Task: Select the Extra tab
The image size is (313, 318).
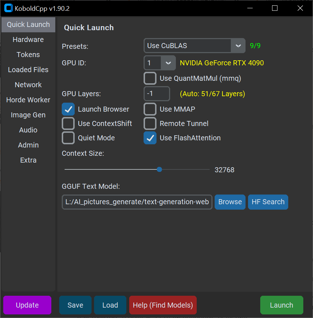Action: point(28,160)
